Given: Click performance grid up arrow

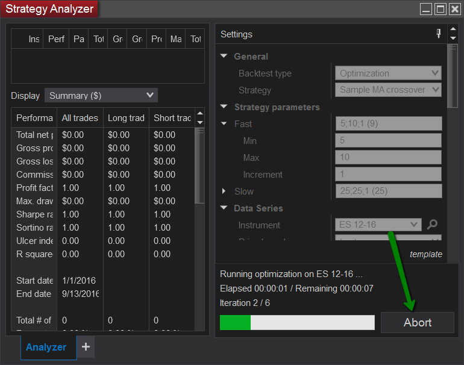Looking at the screenshot, I should coord(200,113).
